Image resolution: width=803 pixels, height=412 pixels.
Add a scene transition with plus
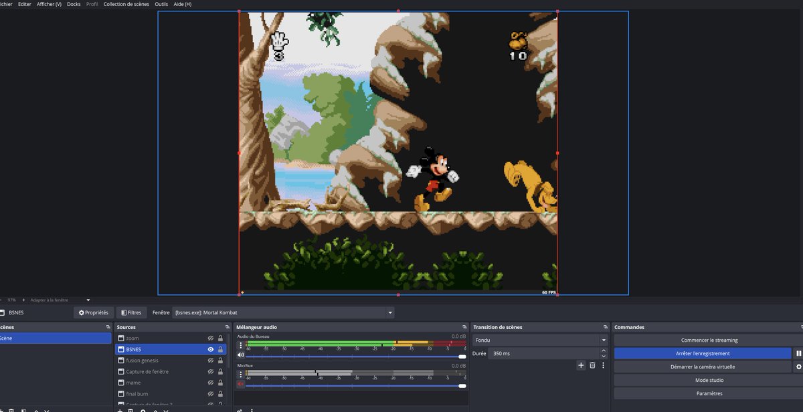(581, 365)
